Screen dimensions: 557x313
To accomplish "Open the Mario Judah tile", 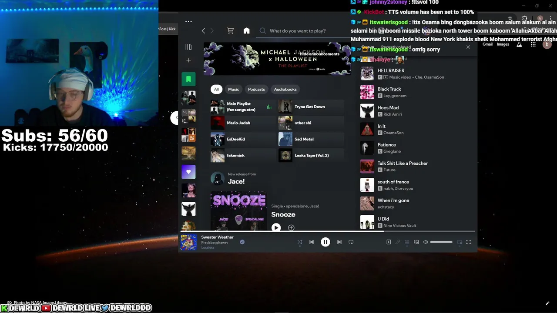I will 243,123.
